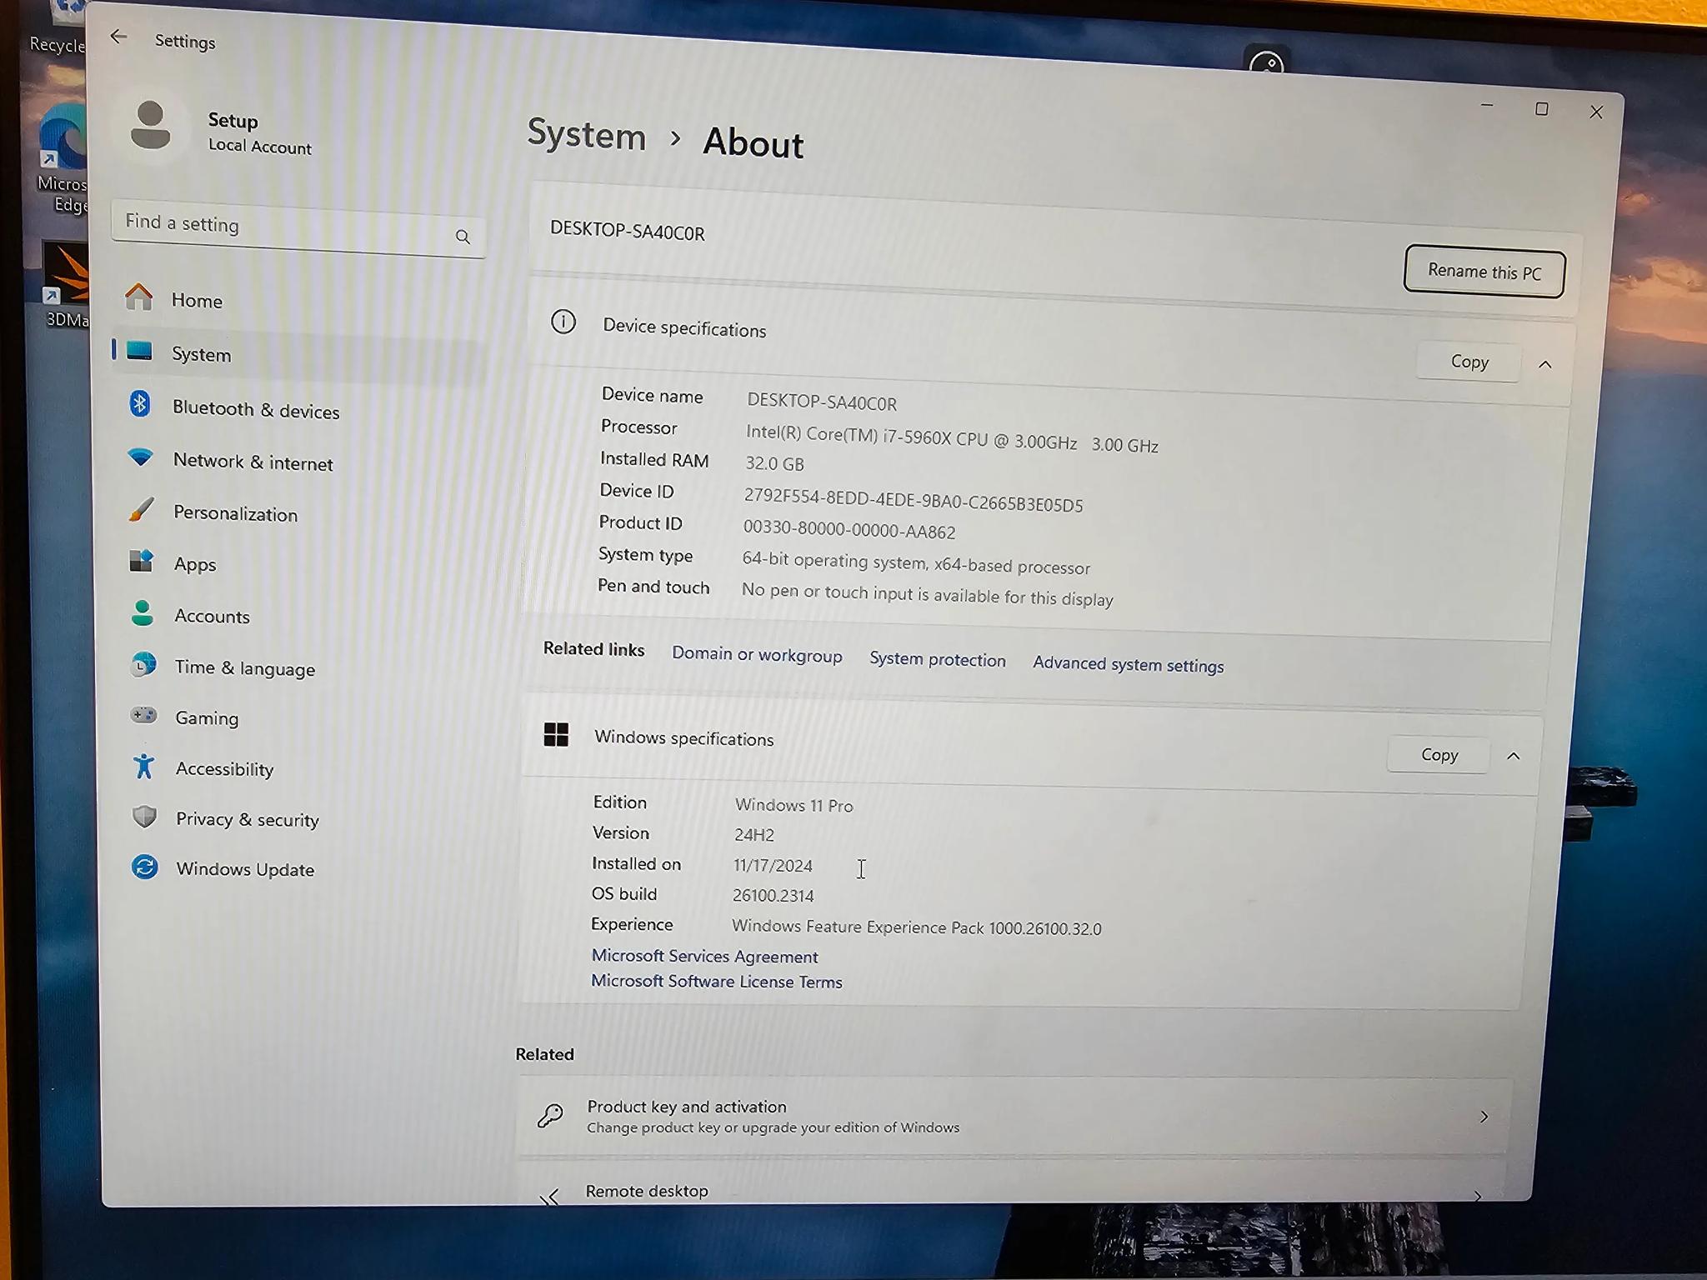Select the Device ID value text
The image size is (1707, 1280).
tap(914, 500)
